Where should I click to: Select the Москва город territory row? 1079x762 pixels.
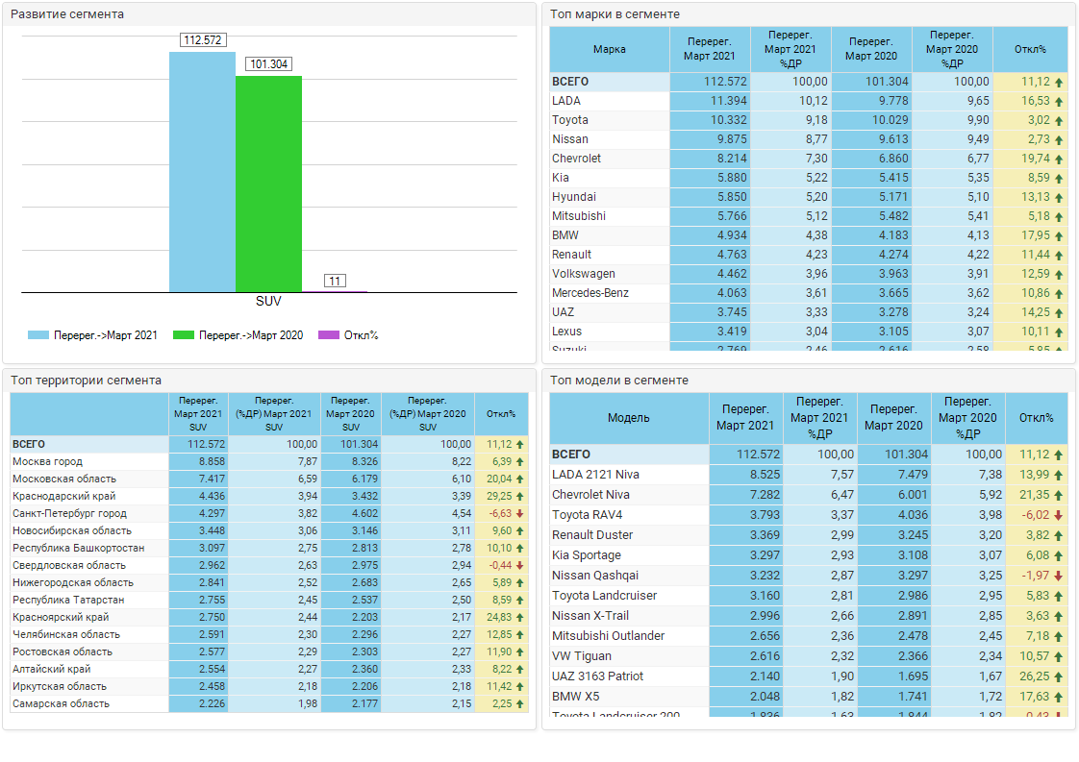coord(48,462)
